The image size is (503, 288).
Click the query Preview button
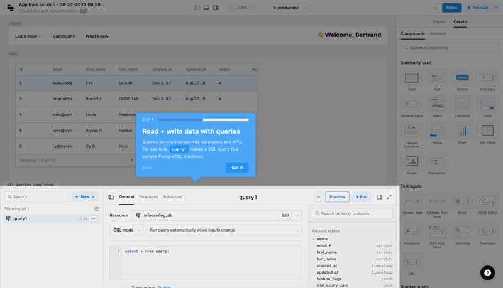click(x=337, y=197)
